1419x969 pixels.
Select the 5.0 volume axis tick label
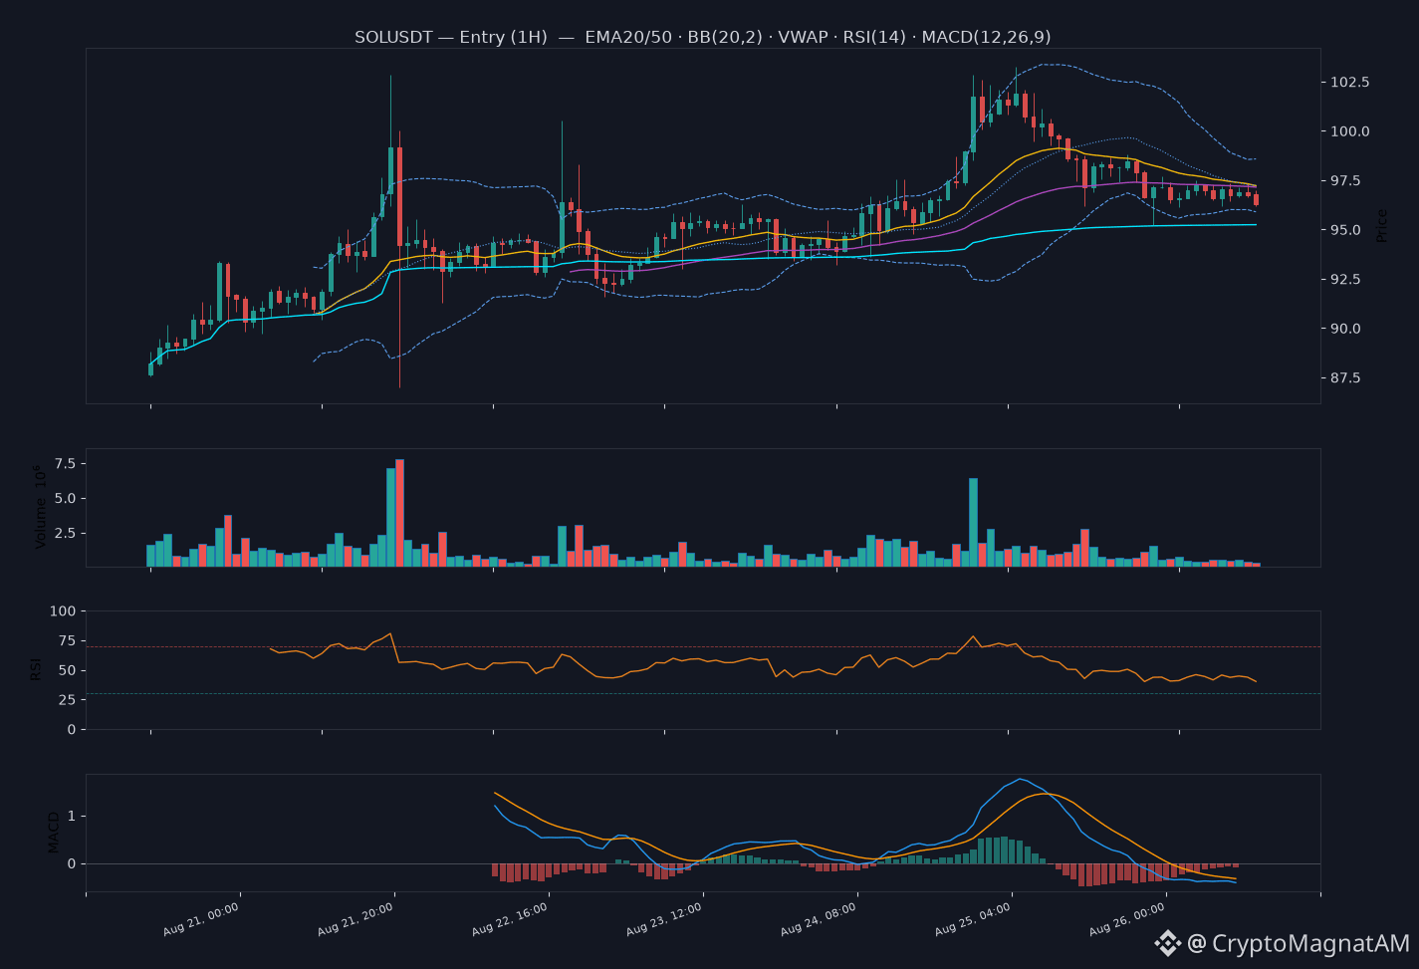66,498
